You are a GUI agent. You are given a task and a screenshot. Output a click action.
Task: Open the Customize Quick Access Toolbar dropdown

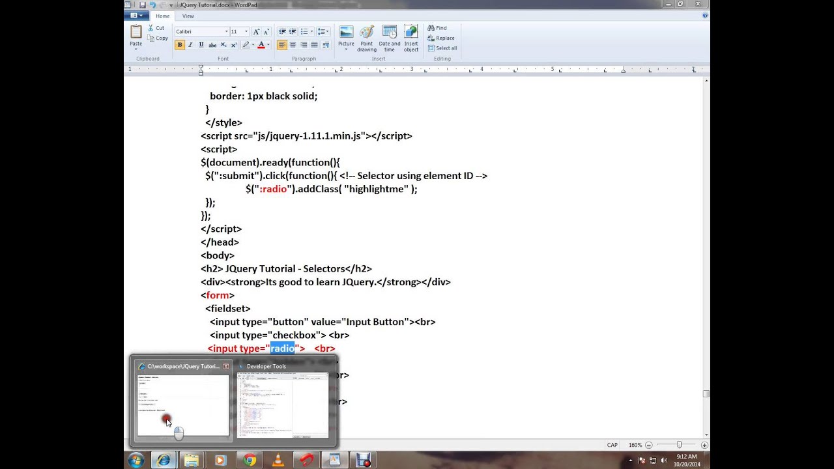173,5
